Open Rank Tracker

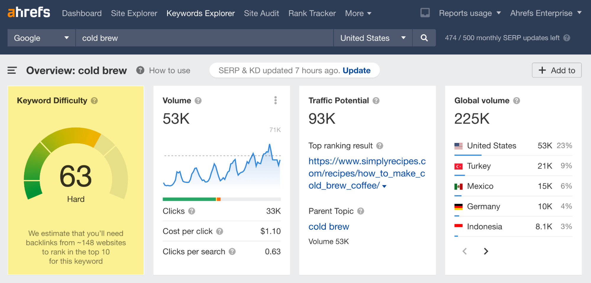(x=312, y=13)
